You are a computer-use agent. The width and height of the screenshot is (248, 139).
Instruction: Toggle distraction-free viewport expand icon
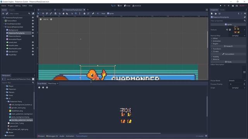click(x=207, y=10)
